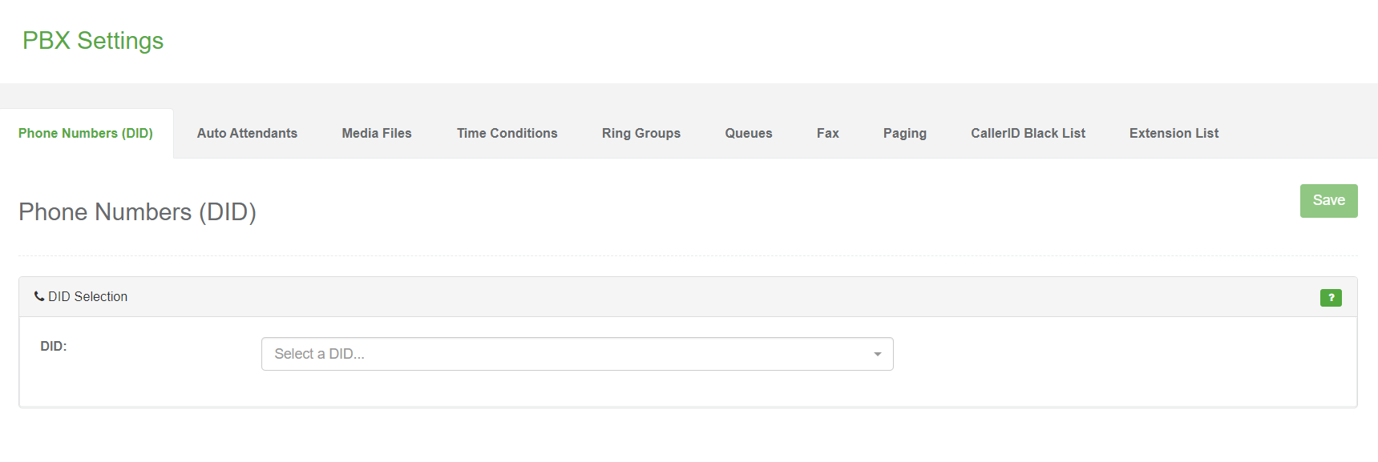The image size is (1378, 462).
Task: Select the Ring Groups tab
Action: (x=641, y=133)
